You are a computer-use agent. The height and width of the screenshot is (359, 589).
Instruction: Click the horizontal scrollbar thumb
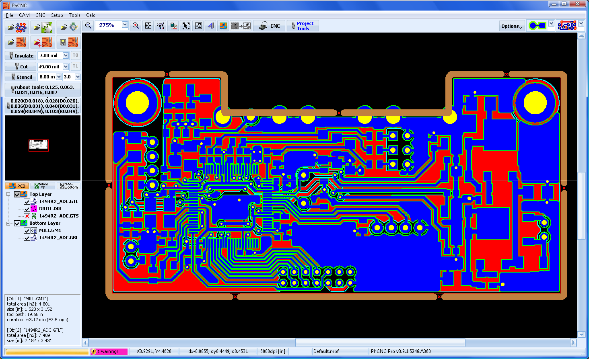pyautogui.click(x=380, y=343)
